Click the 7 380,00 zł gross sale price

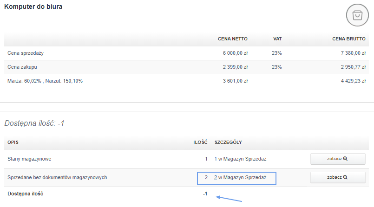353,53
